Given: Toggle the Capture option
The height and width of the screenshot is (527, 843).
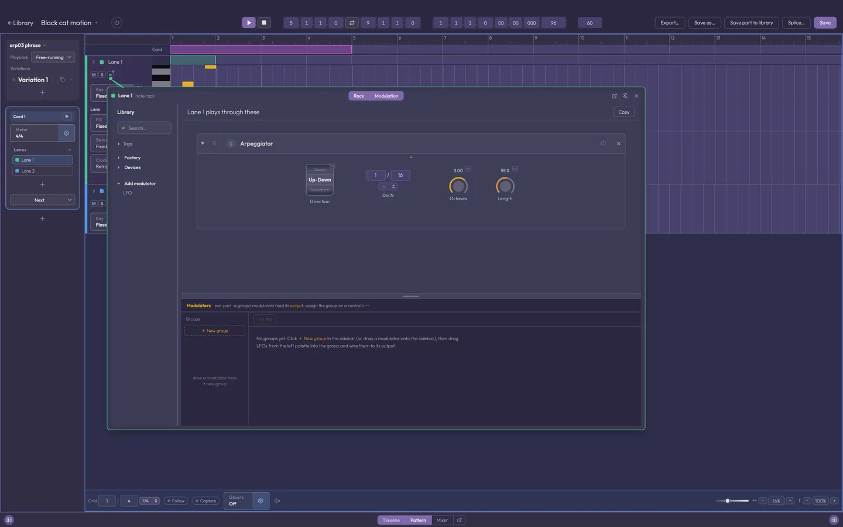Looking at the screenshot, I should pyautogui.click(x=205, y=501).
